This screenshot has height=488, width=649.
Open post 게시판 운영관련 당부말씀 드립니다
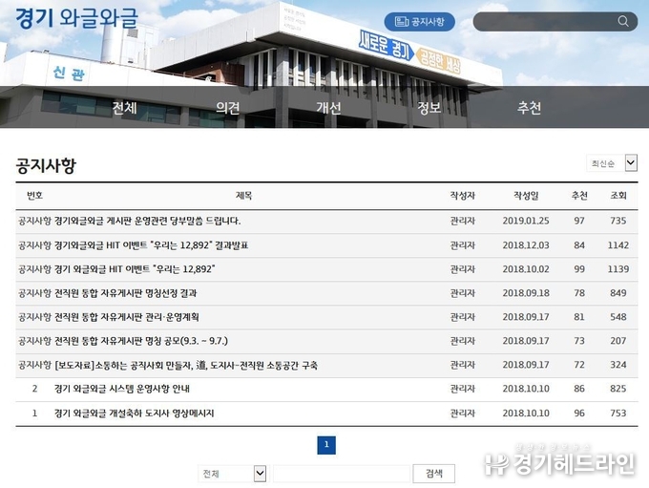(147, 221)
